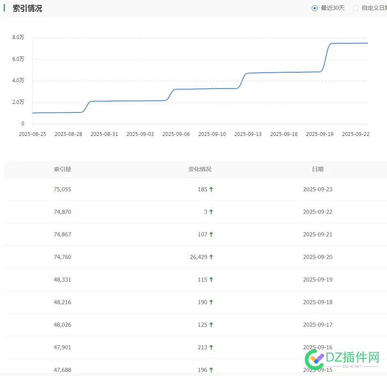This screenshot has height=376, width=387.
Task: Click the 日期 column header
Action: click(318, 169)
